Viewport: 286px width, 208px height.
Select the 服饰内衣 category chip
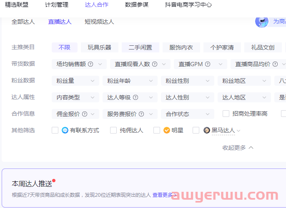[181, 47]
